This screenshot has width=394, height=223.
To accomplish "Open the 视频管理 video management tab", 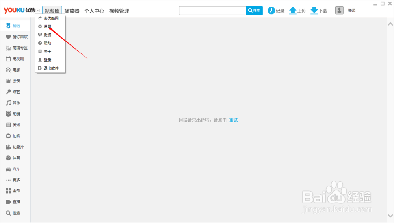I will tap(119, 11).
